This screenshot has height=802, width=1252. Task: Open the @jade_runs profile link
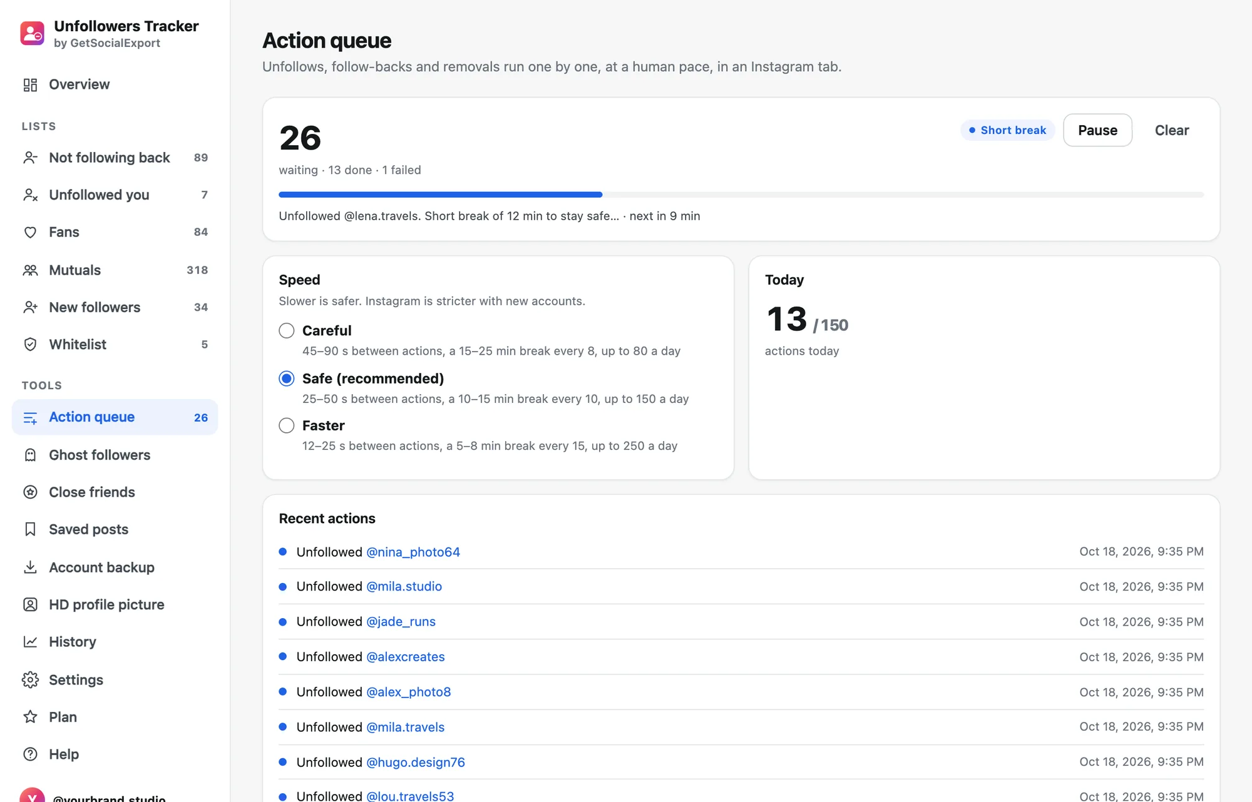point(401,621)
